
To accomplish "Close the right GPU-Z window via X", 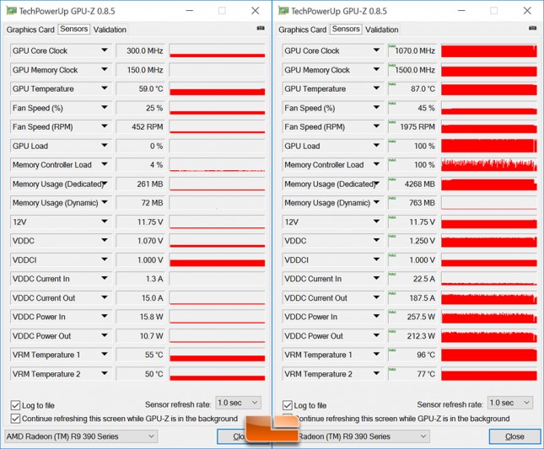I will coord(527,11).
